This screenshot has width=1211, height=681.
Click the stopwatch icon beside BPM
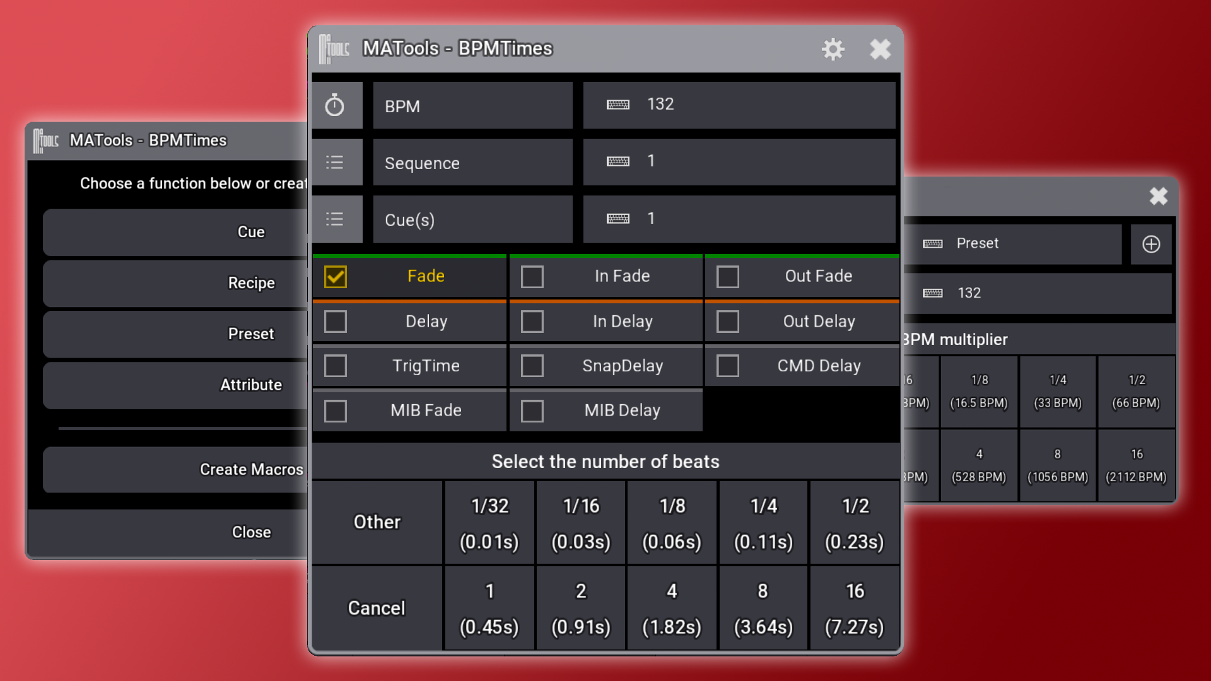(x=335, y=105)
